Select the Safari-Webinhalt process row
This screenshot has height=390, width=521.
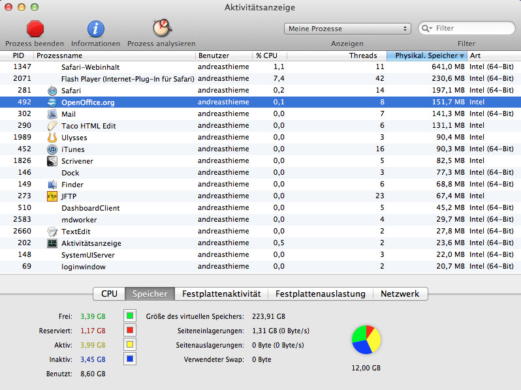point(260,67)
